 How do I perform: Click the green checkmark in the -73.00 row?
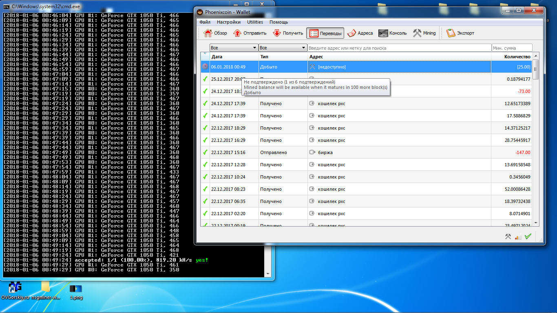205,91
